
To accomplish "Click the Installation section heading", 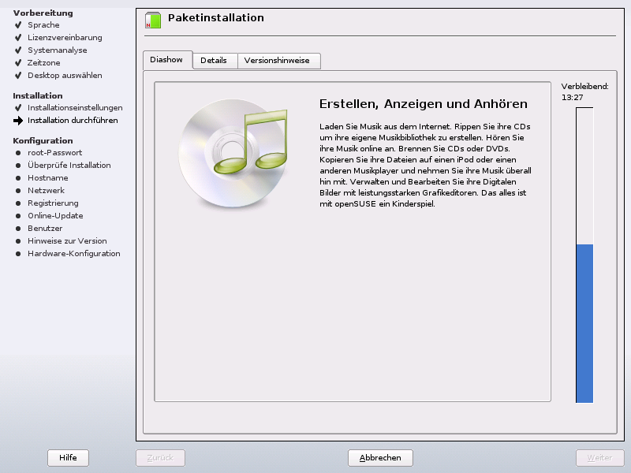I will 38,95.
